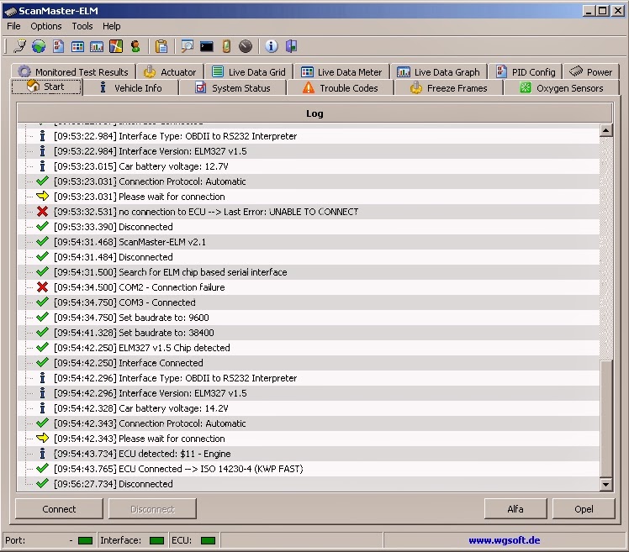This screenshot has width=629, height=552.
Task: Open the www.wgsoft.de link
Action: coord(505,540)
